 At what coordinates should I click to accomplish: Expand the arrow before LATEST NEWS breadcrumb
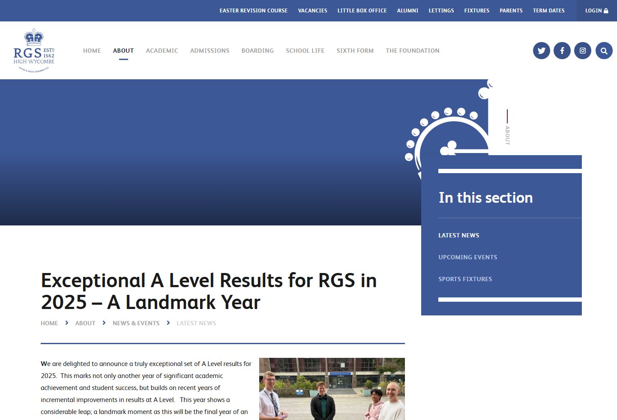pos(168,323)
